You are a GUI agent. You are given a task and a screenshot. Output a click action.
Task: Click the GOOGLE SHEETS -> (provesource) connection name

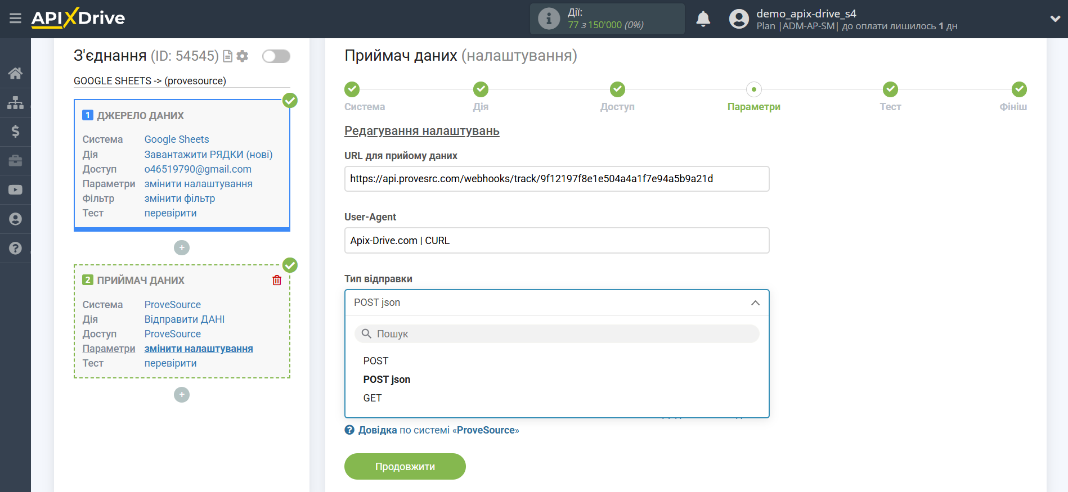[150, 81]
